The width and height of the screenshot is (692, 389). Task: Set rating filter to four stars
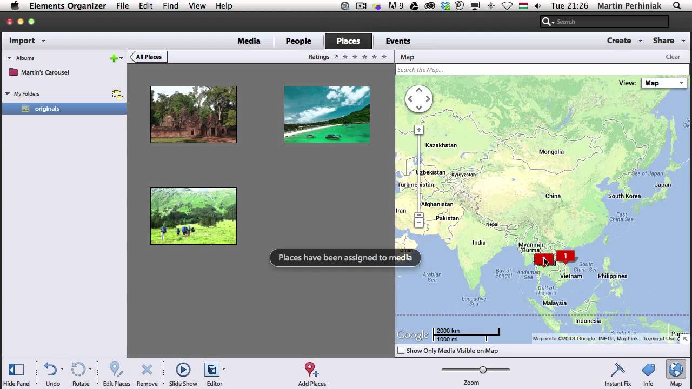374,57
